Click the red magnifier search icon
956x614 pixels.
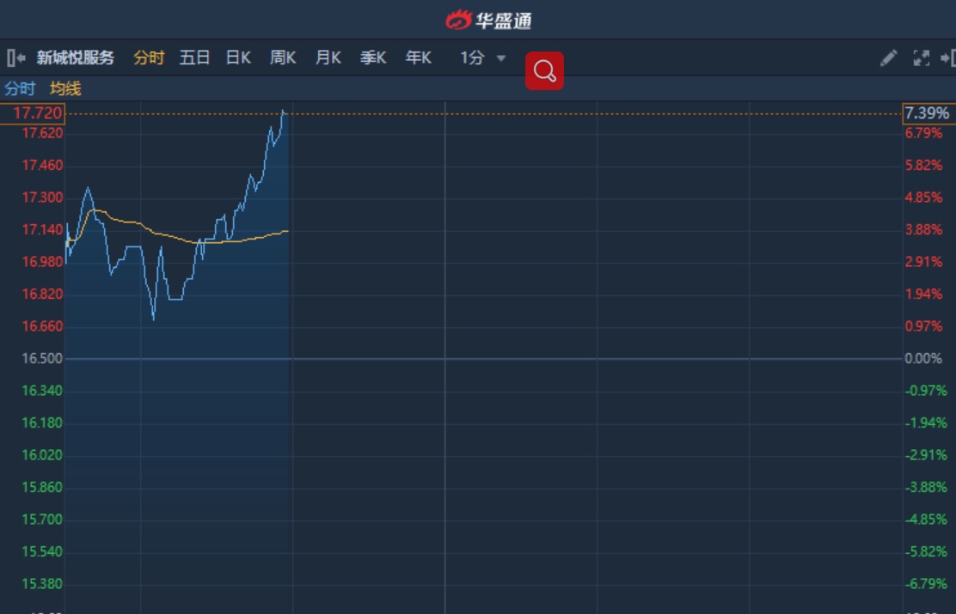click(545, 71)
